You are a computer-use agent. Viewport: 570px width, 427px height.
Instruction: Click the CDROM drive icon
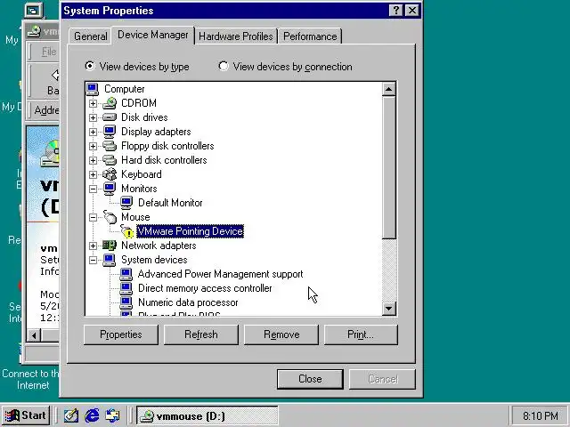[x=109, y=103]
